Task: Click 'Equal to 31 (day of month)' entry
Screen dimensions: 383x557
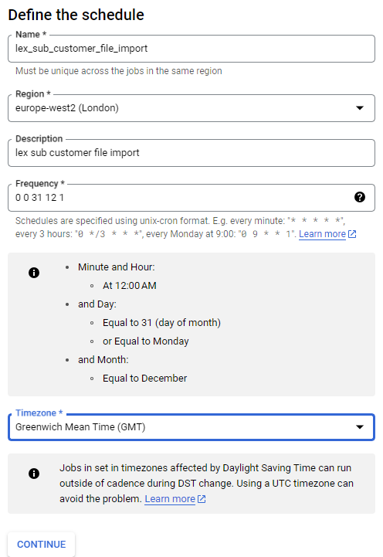Action: pyautogui.click(x=161, y=323)
